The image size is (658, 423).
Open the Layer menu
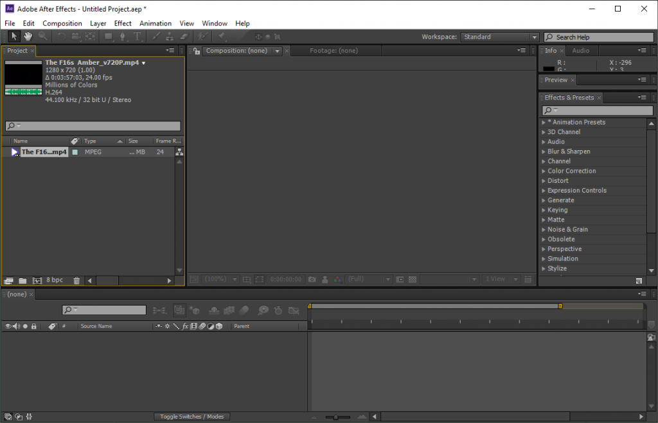click(x=98, y=24)
